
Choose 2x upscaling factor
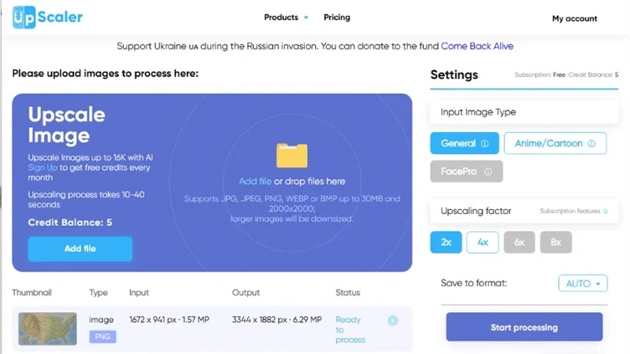tap(446, 242)
